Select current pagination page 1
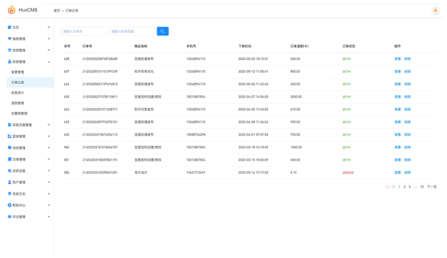Screen dimensions: 447x258 [x=399, y=187]
